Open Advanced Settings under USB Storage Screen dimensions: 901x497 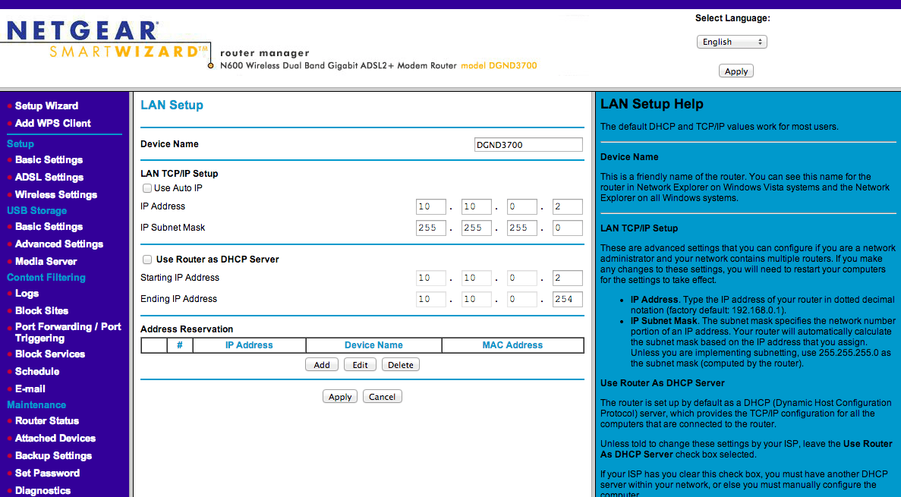pyautogui.click(x=59, y=244)
